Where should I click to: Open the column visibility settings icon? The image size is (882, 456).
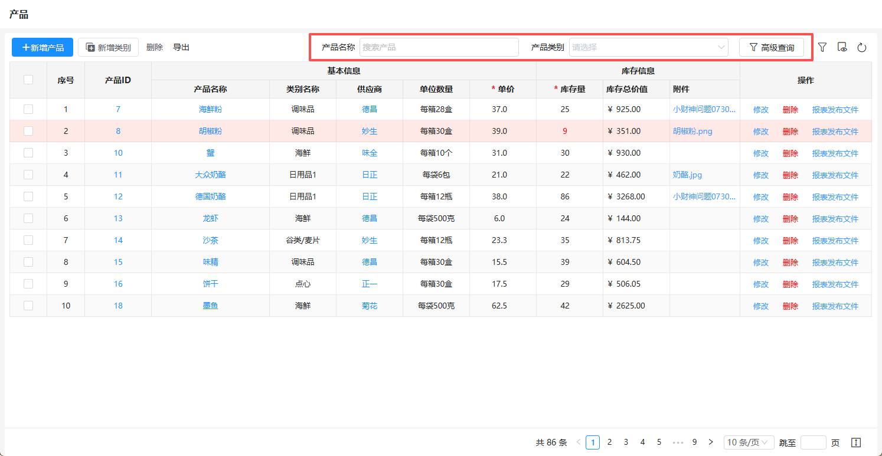pos(842,47)
